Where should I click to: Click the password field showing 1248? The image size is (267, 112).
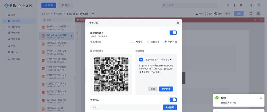[125, 108]
